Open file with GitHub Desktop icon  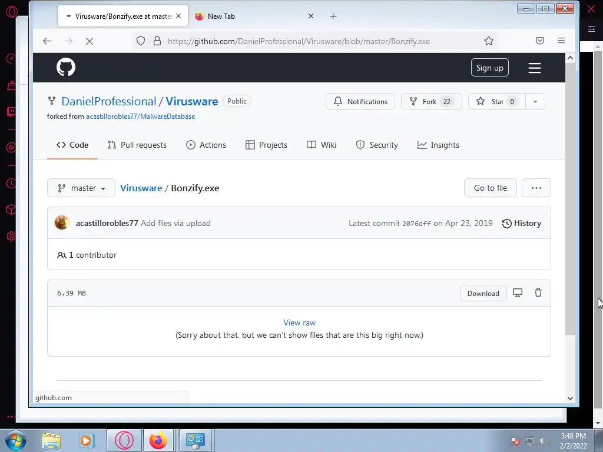[518, 293]
